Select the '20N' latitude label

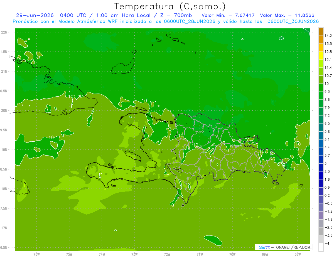[4, 110]
